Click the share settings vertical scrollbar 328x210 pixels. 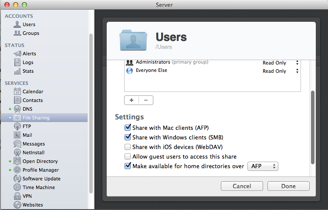[312, 127]
